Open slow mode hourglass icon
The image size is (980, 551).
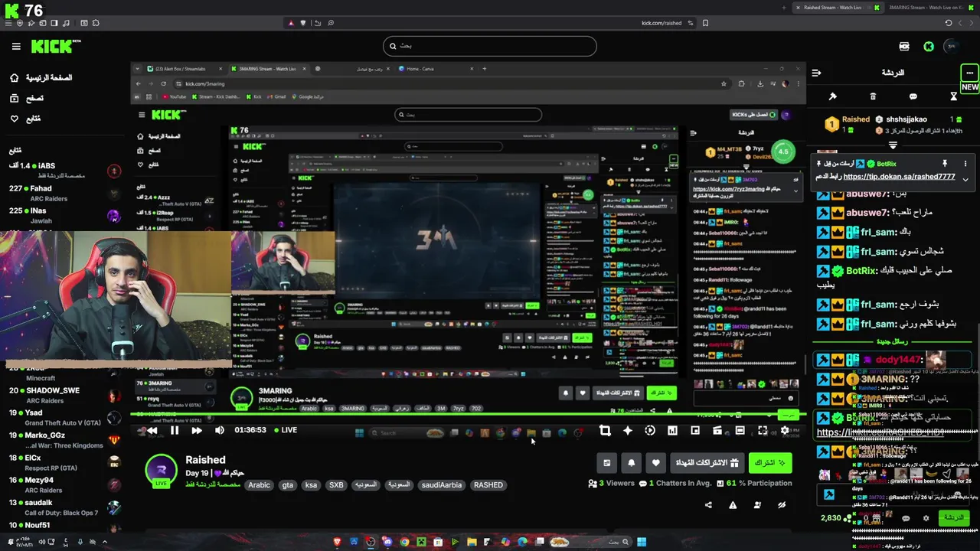pos(953,96)
